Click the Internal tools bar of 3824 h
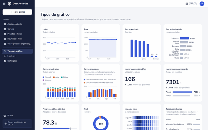The height and width of the screenshot is (130, 208). click(x=184, y=42)
